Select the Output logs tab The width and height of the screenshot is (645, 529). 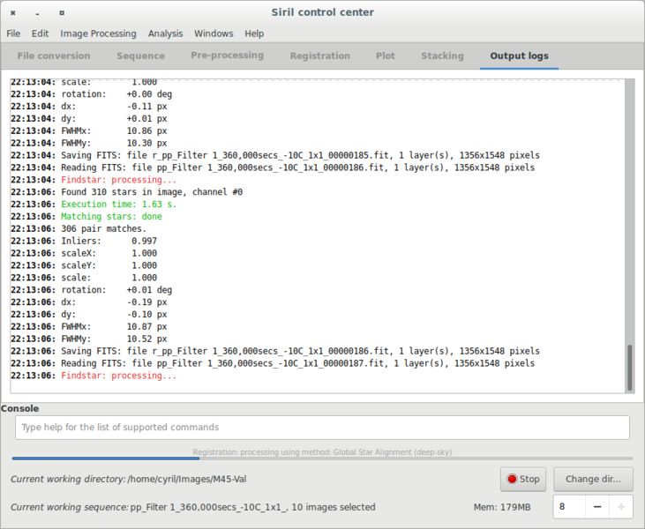pos(519,56)
